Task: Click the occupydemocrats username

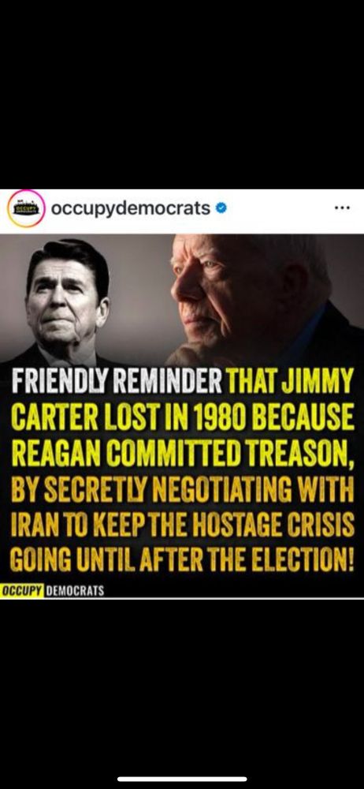Action: tap(131, 208)
